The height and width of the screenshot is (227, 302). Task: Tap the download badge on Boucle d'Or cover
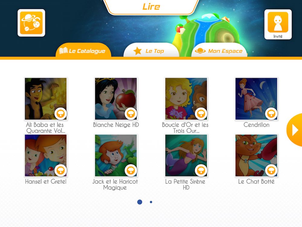click(x=201, y=113)
